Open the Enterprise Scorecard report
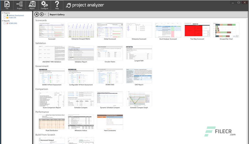 pos(139,30)
